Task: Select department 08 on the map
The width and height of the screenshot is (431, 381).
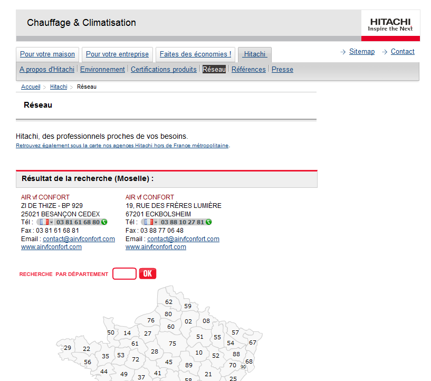Action: click(206, 321)
